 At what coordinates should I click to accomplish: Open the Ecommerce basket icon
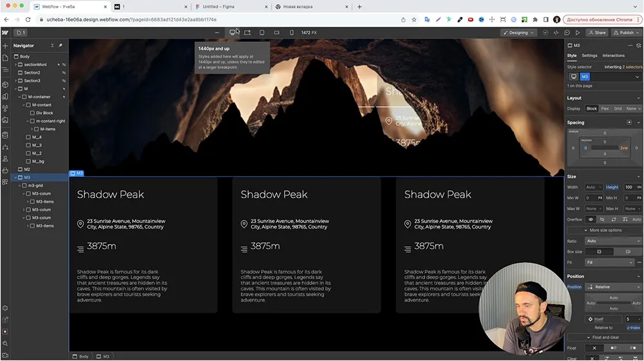tap(5, 170)
